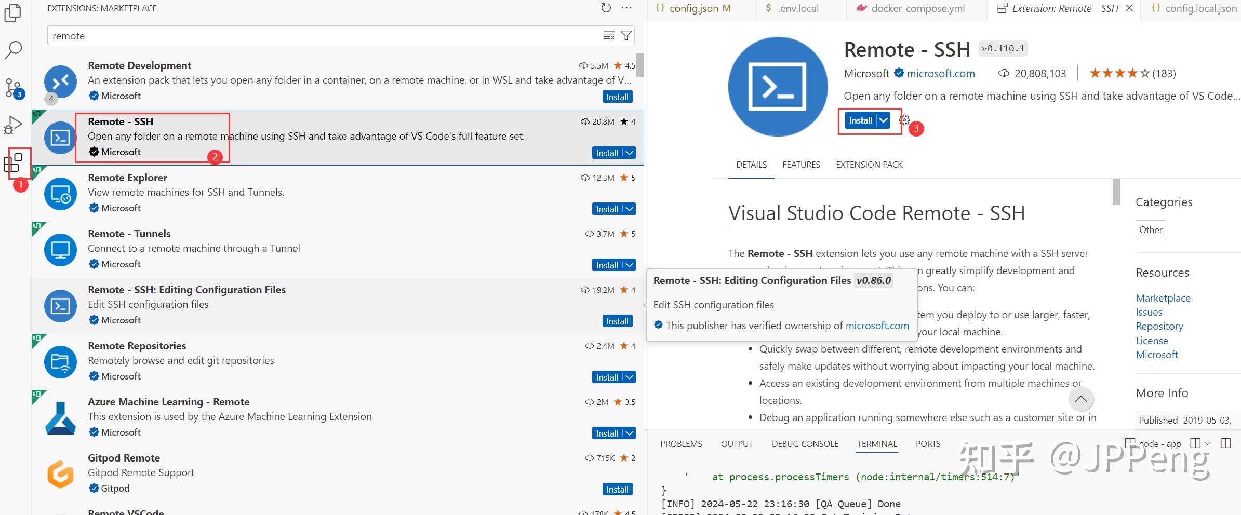Screen dimensions: 1241x515
Task: Open marketplace more actions ellipsis menu
Action: click(626, 8)
